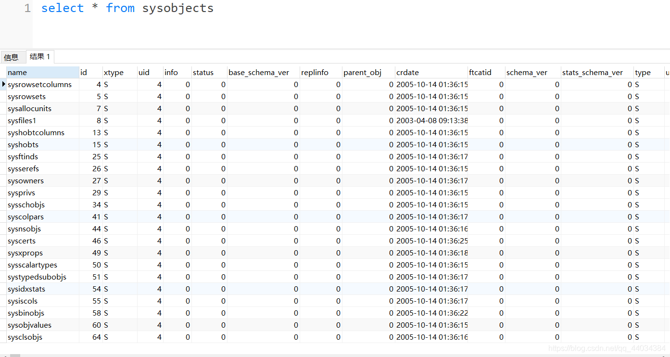Image resolution: width=670 pixels, height=357 pixels.
Task: Click id cell 41 in syscolpars row
Action: click(91, 217)
